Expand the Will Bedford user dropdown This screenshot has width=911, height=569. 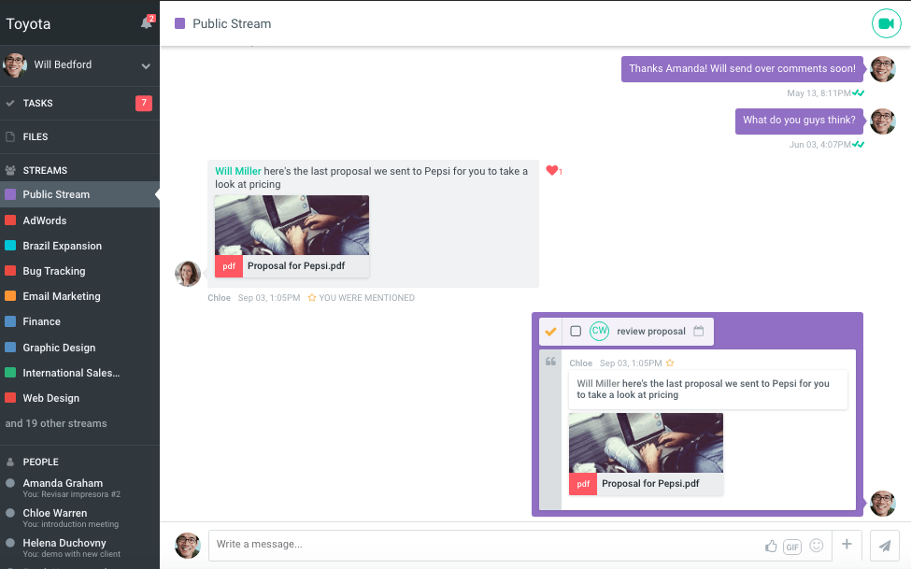(146, 66)
